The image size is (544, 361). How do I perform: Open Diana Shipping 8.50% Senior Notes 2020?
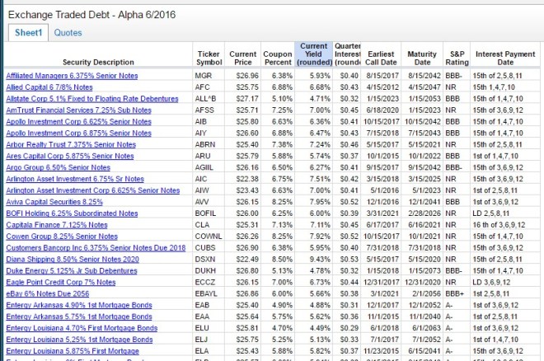click(x=73, y=259)
